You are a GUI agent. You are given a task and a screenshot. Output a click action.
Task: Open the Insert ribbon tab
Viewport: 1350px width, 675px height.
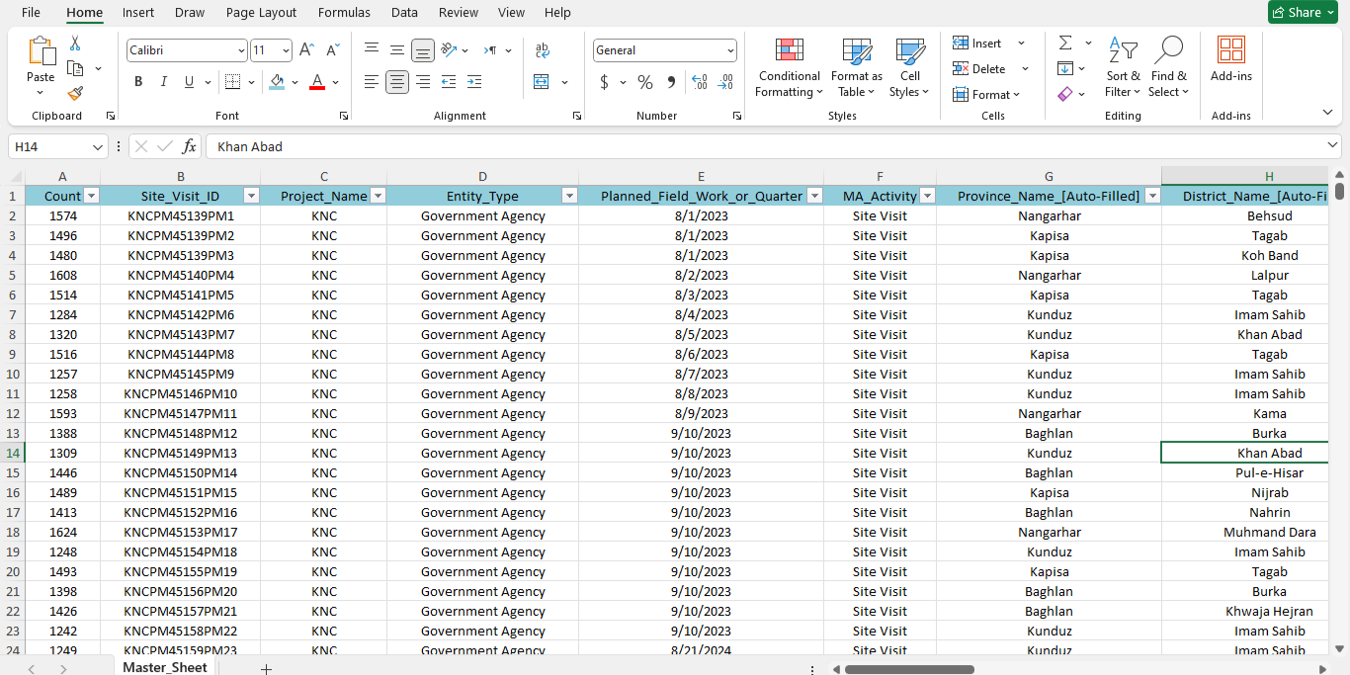pyautogui.click(x=138, y=13)
